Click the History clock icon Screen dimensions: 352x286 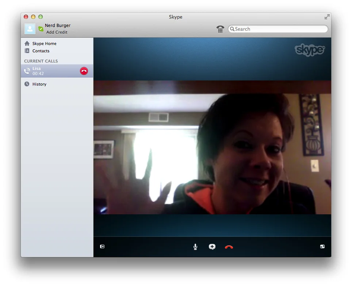(27, 84)
